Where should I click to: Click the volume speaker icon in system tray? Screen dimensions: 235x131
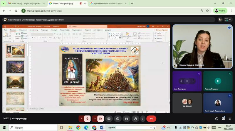209,127
